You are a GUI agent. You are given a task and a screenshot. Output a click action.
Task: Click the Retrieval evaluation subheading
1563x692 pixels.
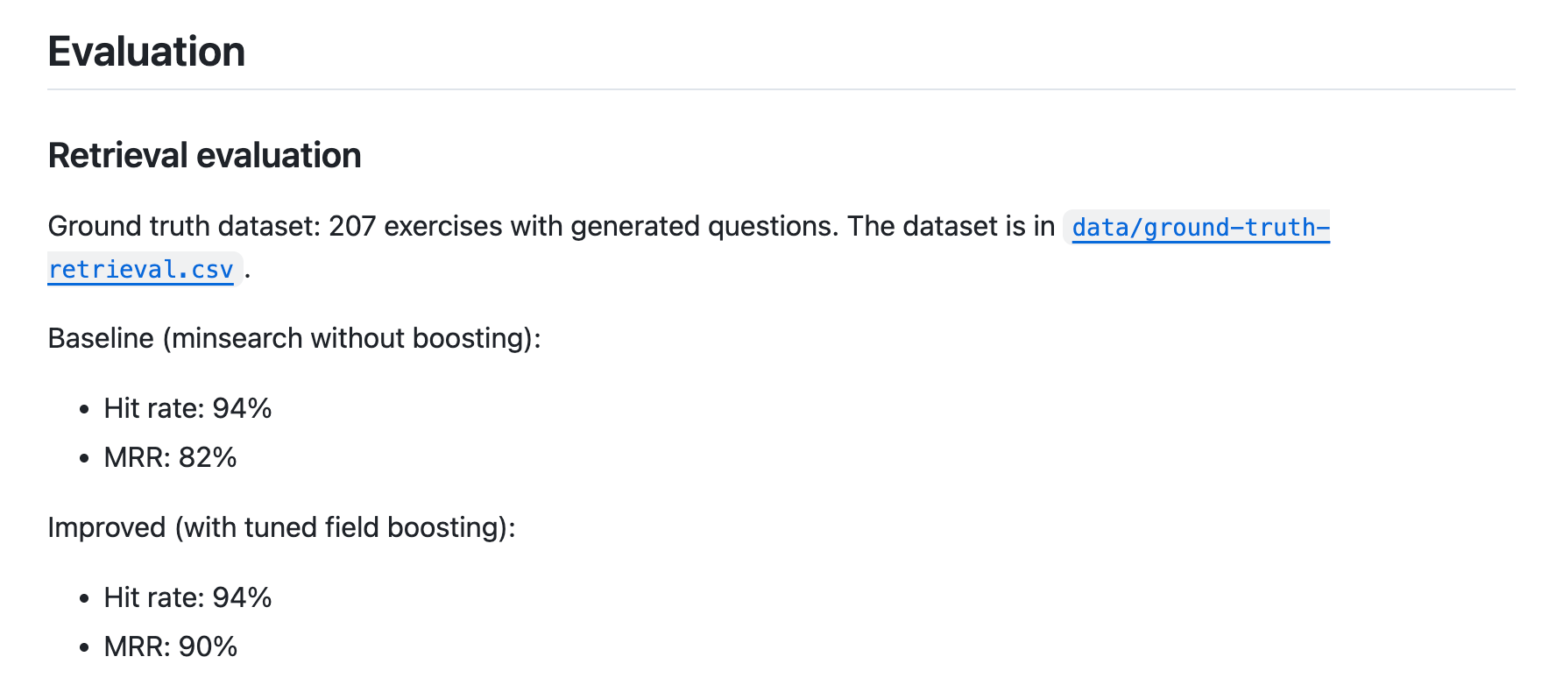(x=204, y=156)
